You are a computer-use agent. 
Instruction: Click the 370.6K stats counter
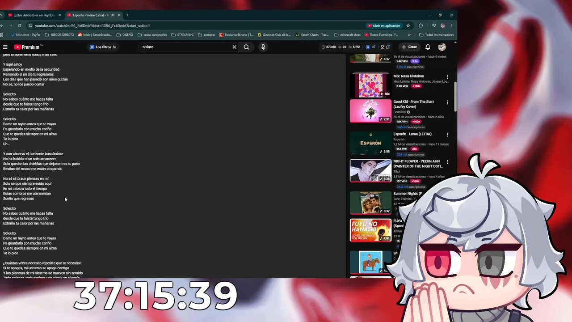click(x=329, y=47)
